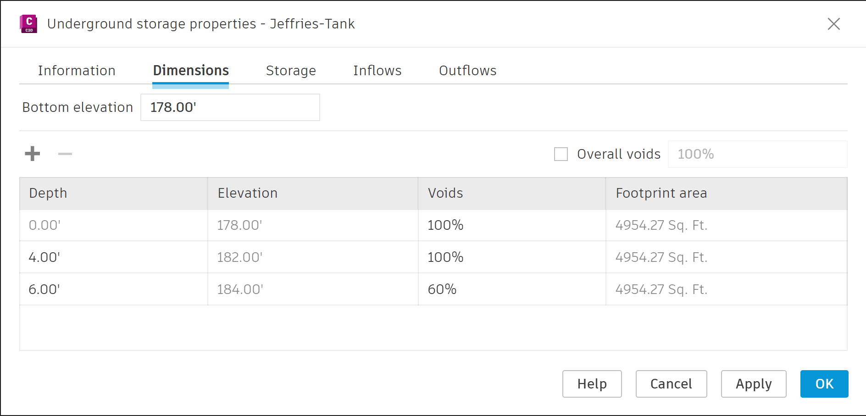
Task: Click the Civil 3D app icon
Action: click(28, 24)
